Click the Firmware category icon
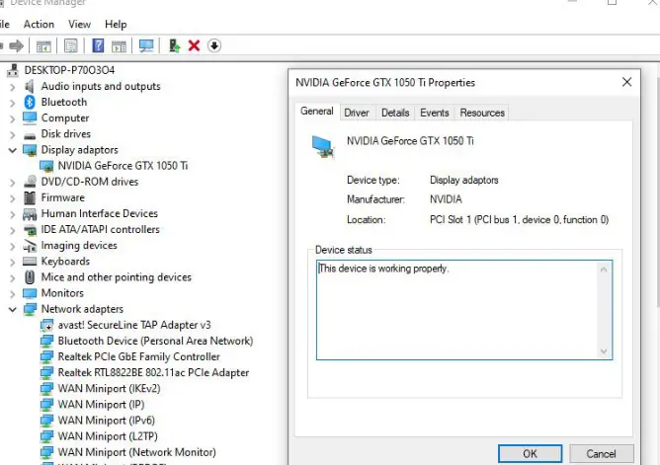This screenshot has height=465, width=660. [30, 197]
